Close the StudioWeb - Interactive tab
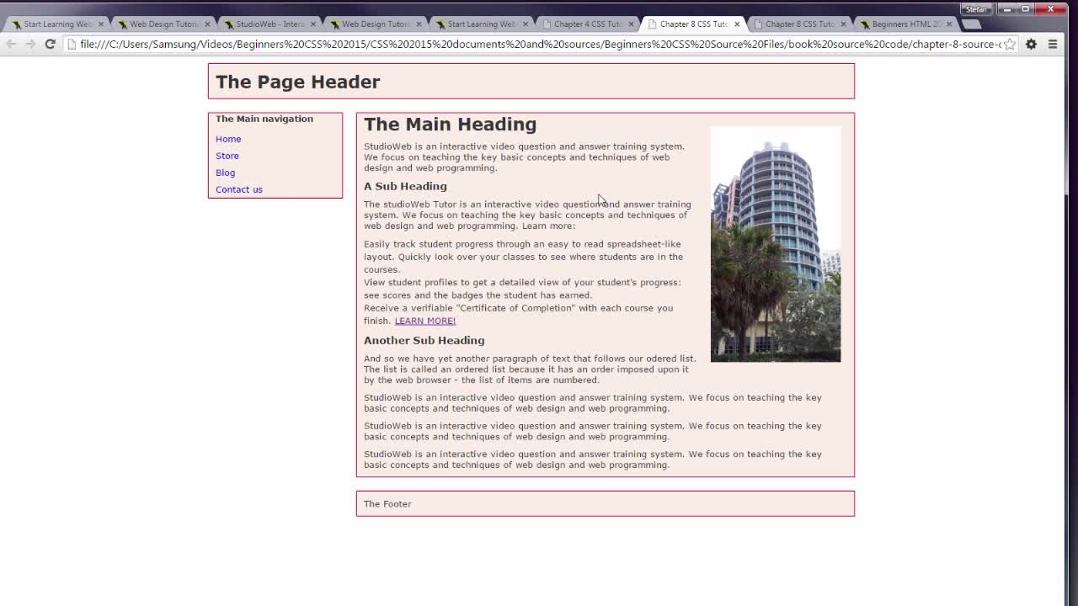Viewport: 1078px width, 606px height. click(312, 24)
